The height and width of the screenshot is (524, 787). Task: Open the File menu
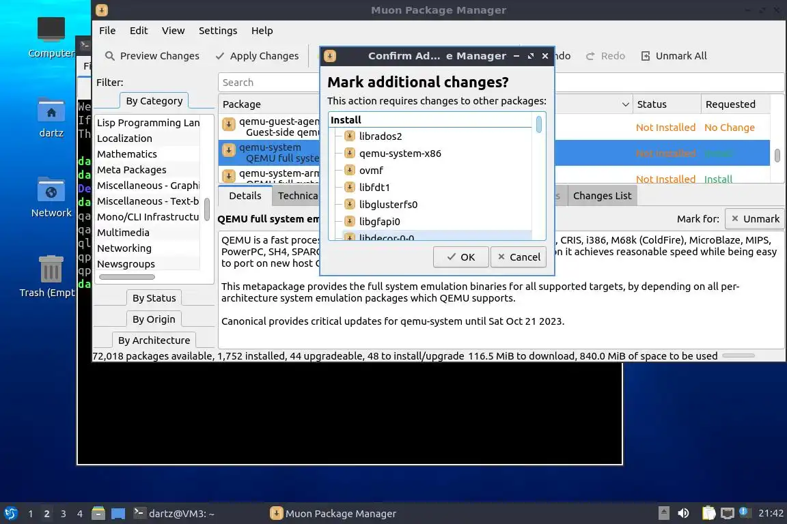point(107,31)
